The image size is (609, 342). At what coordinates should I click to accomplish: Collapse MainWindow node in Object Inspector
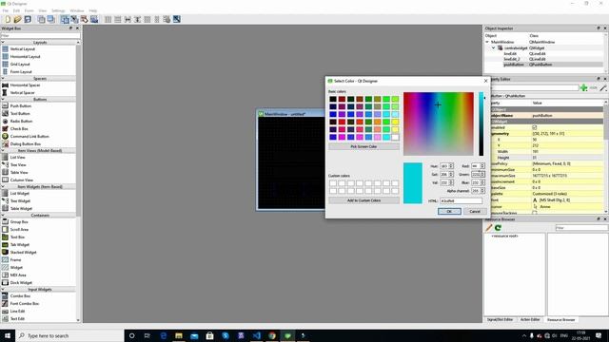pos(487,42)
